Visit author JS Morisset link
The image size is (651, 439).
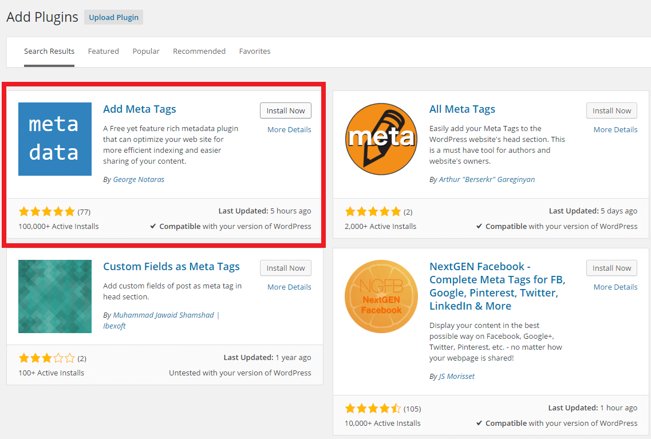click(x=457, y=377)
